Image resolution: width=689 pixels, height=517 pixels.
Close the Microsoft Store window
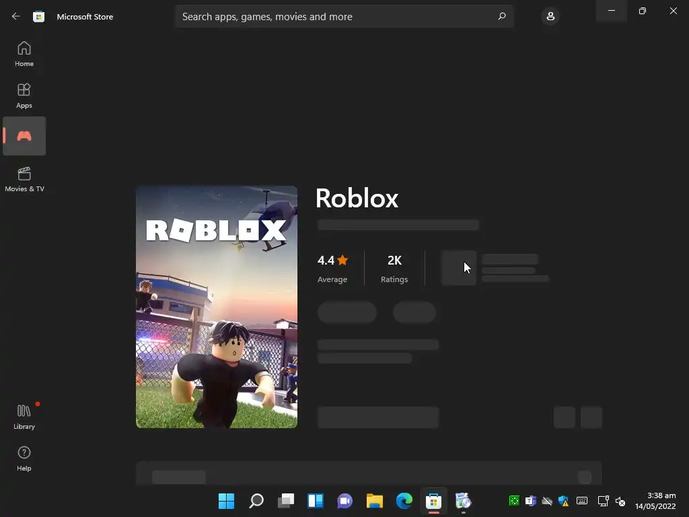[673, 11]
